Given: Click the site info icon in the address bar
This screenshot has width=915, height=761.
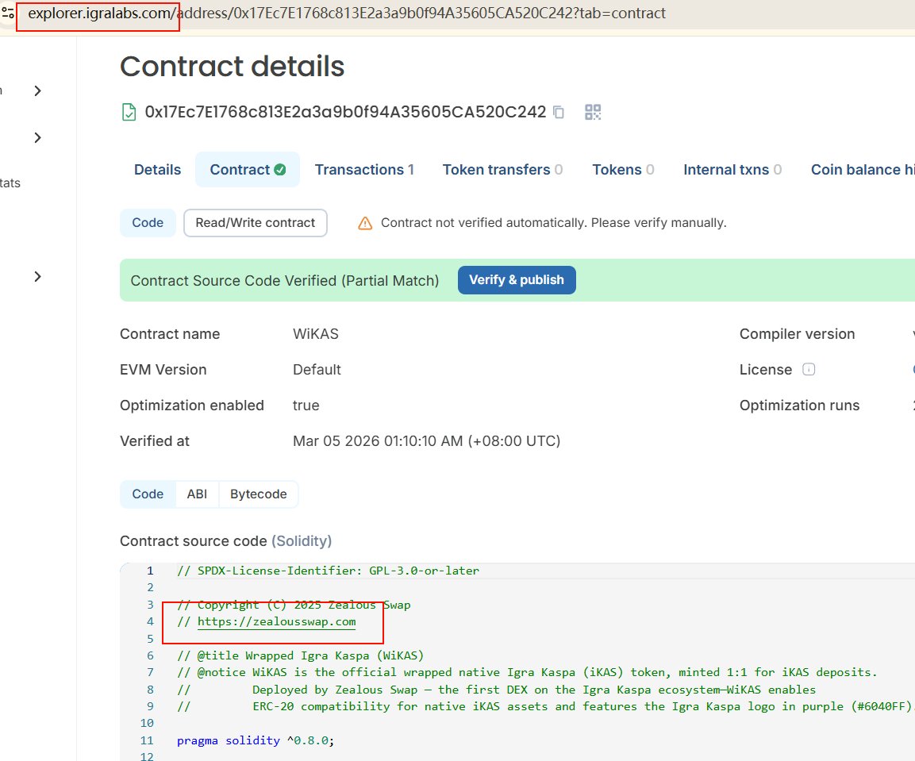Looking at the screenshot, I should (x=8, y=12).
